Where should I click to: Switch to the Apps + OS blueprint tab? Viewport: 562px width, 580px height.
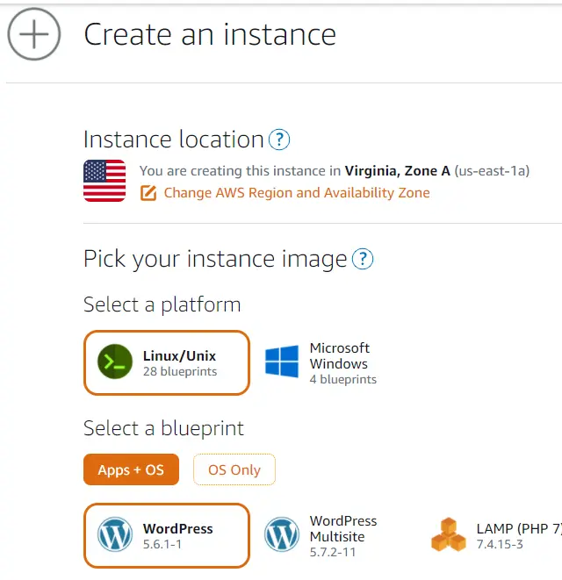[131, 469]
